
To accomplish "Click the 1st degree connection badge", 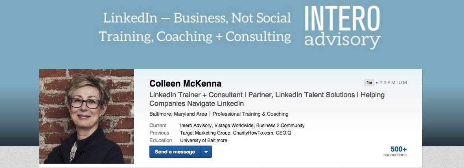I will tap(369, 83).
